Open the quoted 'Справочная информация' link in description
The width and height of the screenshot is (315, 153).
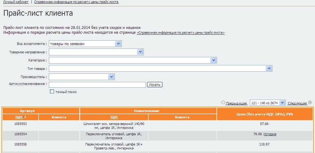(181, 33)
